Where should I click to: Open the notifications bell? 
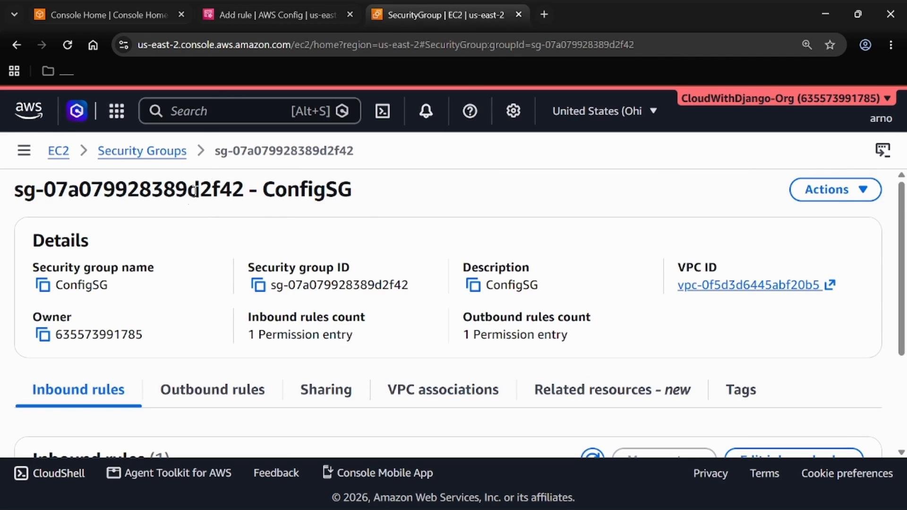coord(426,111)
